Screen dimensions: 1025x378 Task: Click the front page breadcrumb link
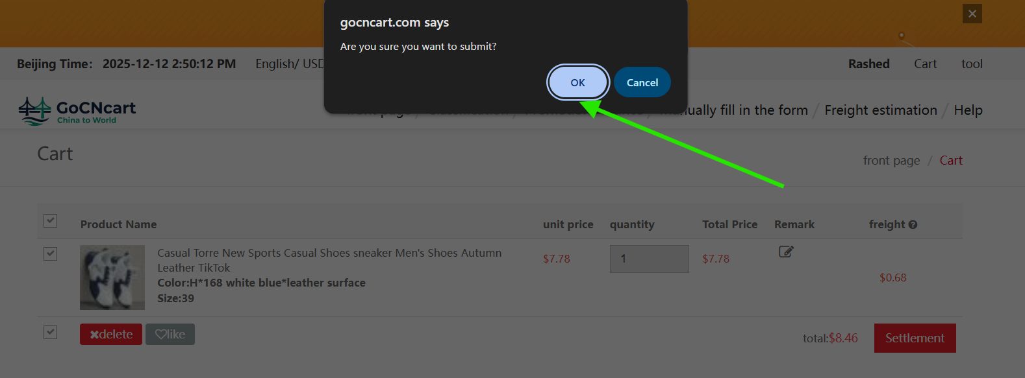891,160
